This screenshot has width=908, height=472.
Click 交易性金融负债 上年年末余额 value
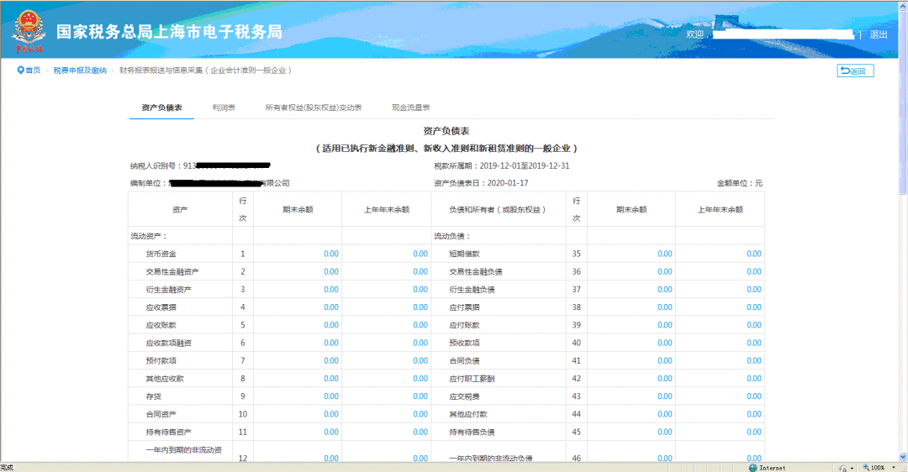pos(754,272)
